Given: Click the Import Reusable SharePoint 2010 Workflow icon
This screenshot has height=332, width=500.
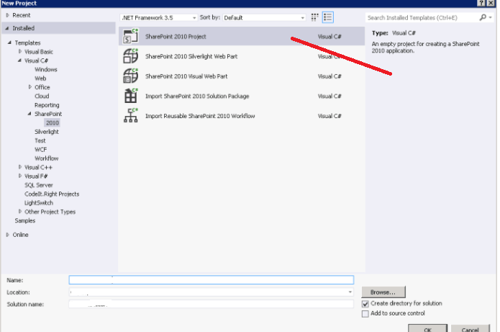Looking at the screenshot, I should pos(130,115).
